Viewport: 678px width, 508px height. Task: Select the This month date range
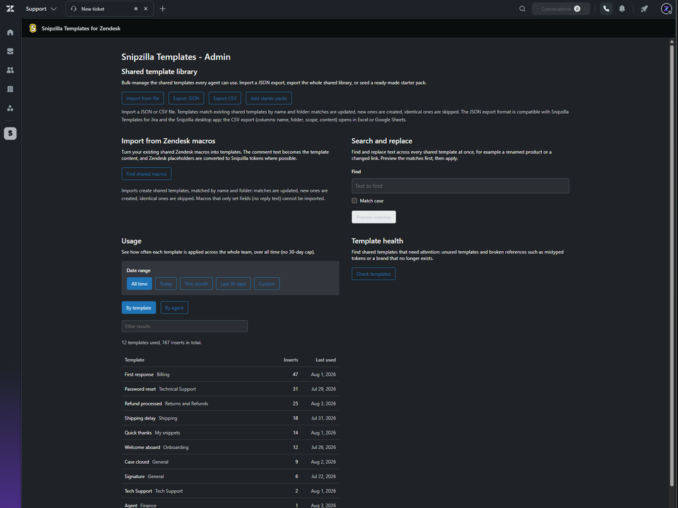(x=196, y=284)
